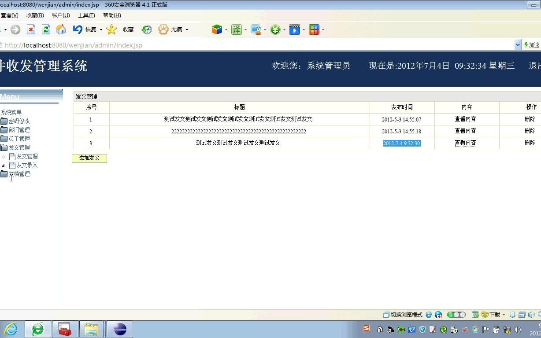
Task: Expand the 发文管理 tree node
Action: click(4, 156)
